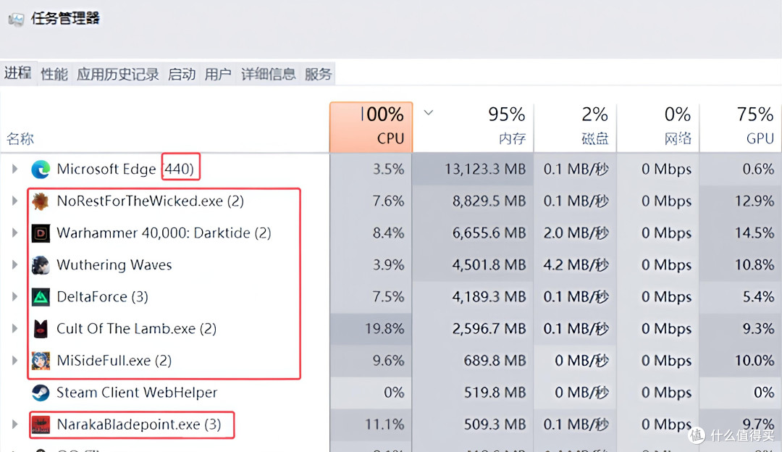Click the NoRestForTheWicked.exe process icon
Screen dimensions: 782x452
(41, 201)
